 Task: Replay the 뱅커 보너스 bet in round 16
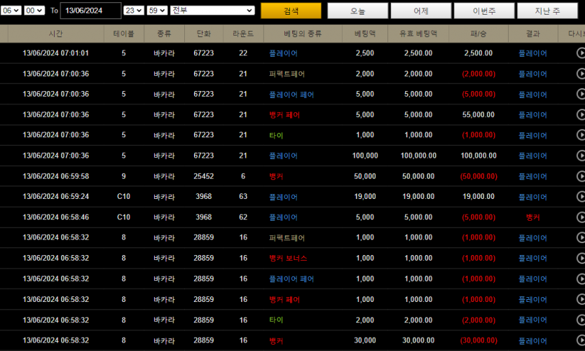pyautogui.click(x=581, y=258)
